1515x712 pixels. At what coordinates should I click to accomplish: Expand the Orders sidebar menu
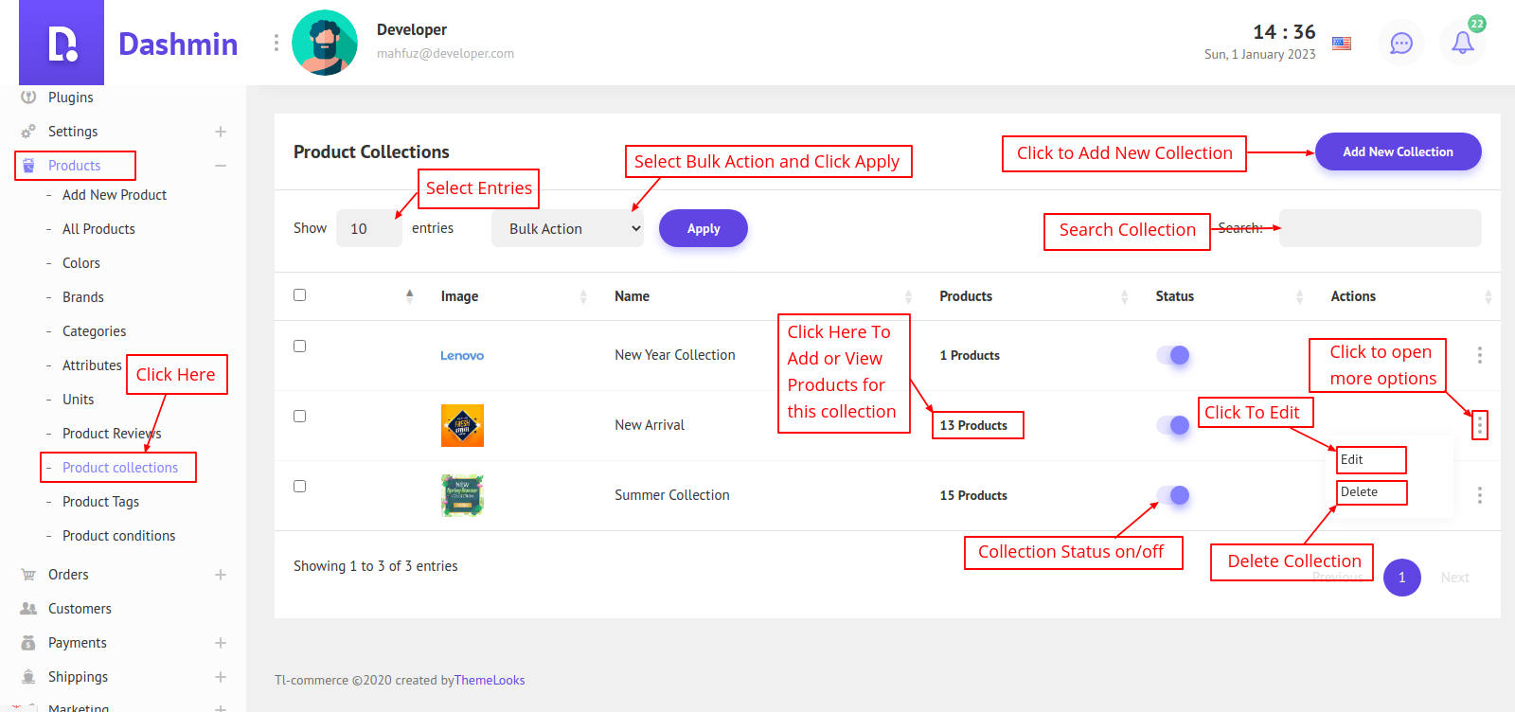(x=220, y=575)
